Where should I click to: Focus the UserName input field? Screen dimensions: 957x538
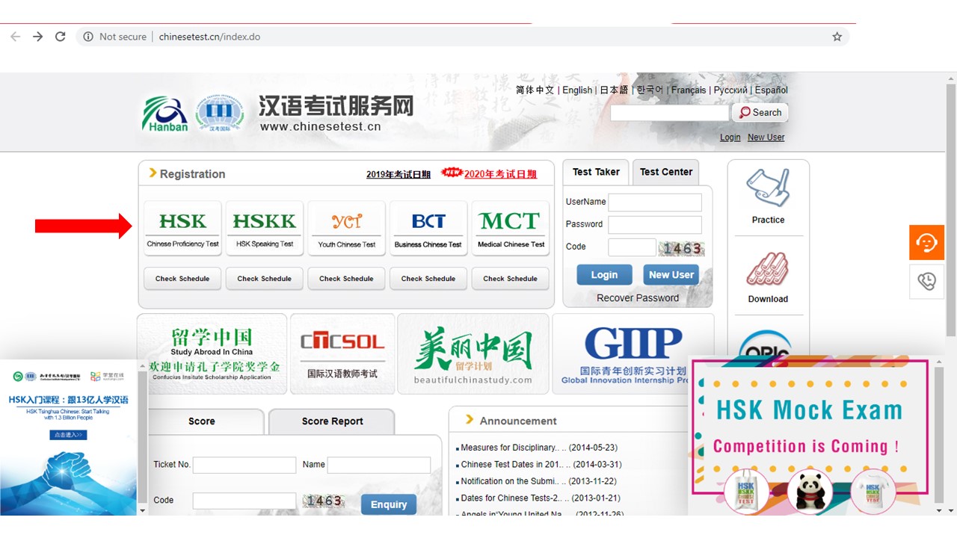coord(655,202)
